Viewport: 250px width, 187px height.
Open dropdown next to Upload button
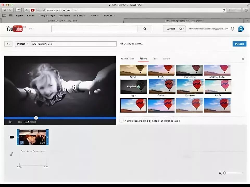click(182, 29)
